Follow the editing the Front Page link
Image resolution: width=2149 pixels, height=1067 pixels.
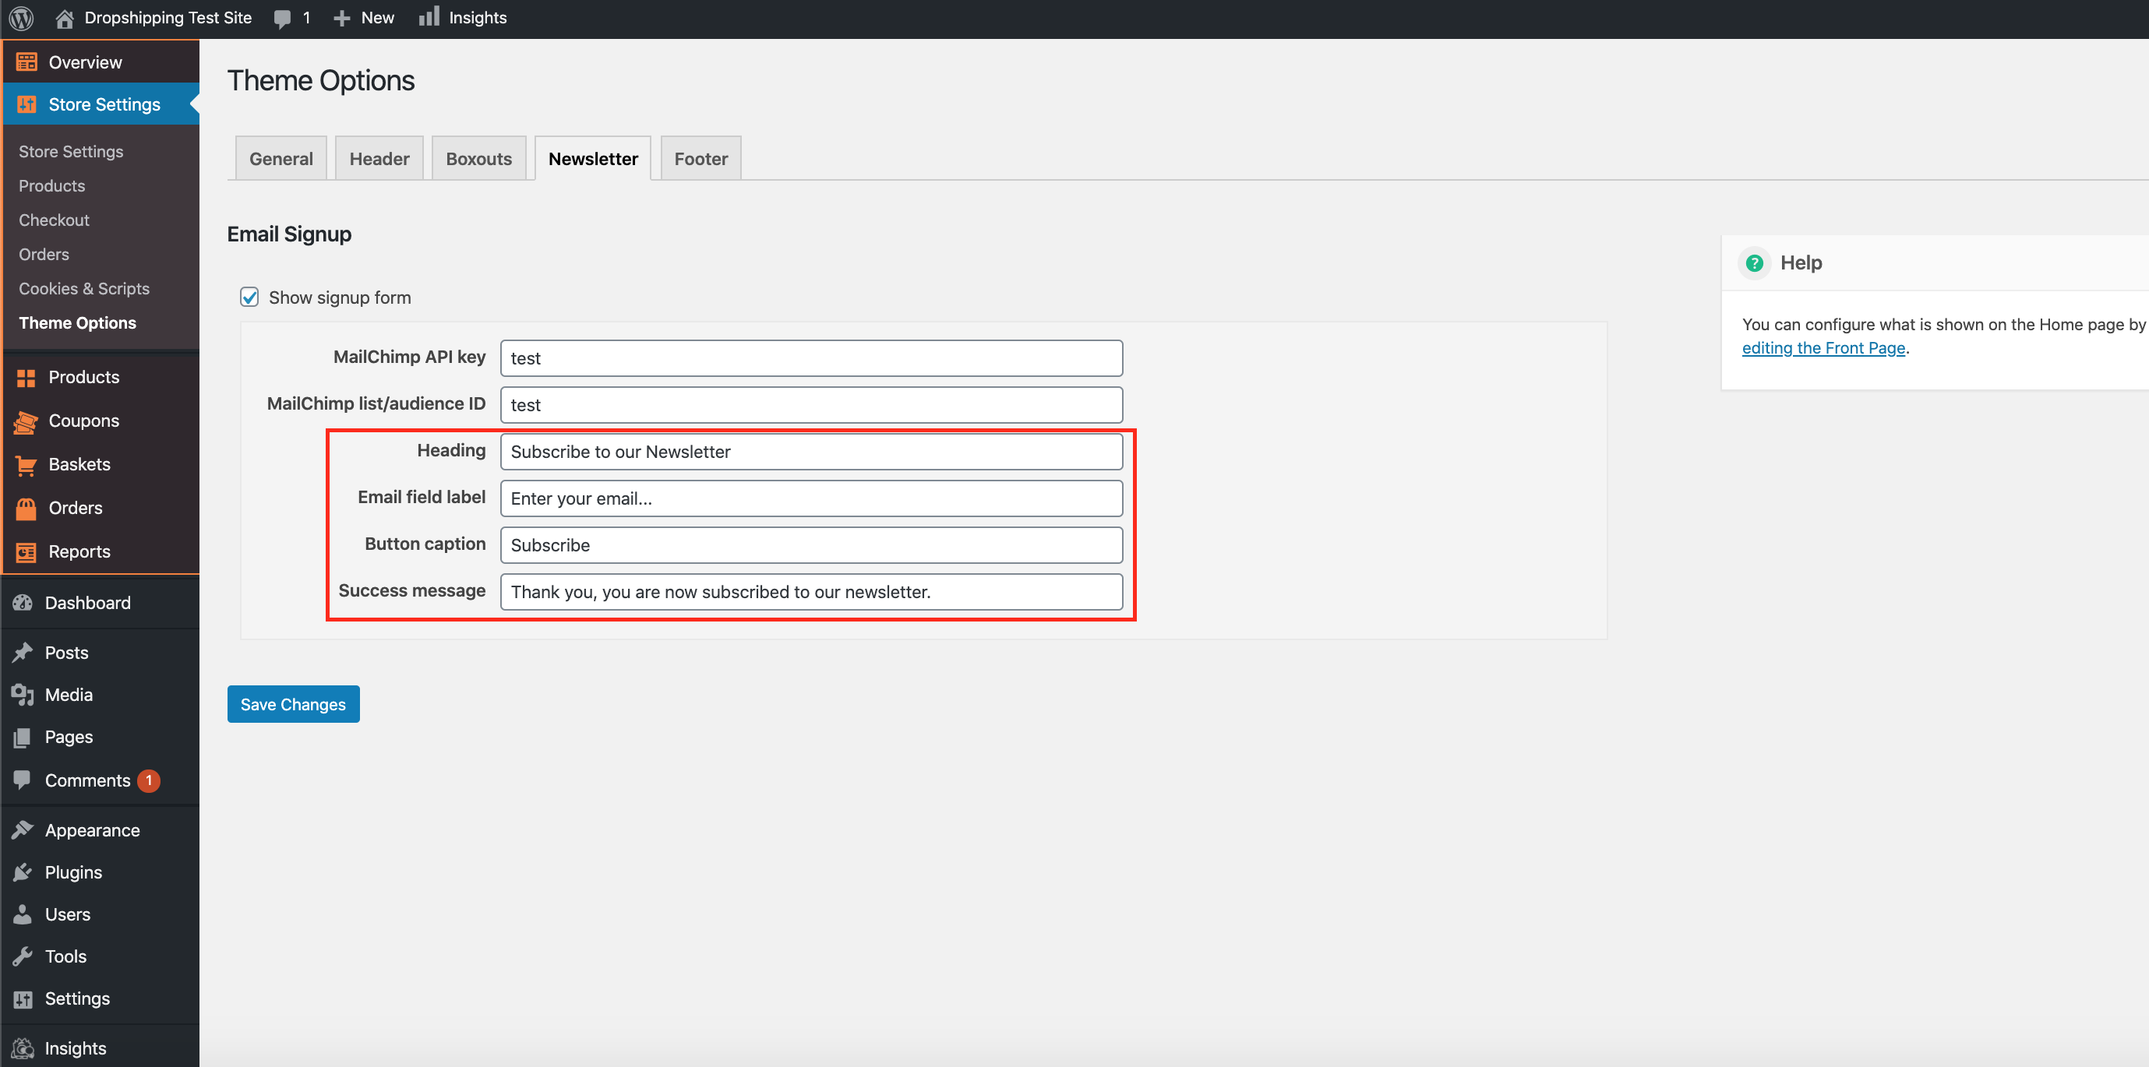click(x=1823, y=348)
